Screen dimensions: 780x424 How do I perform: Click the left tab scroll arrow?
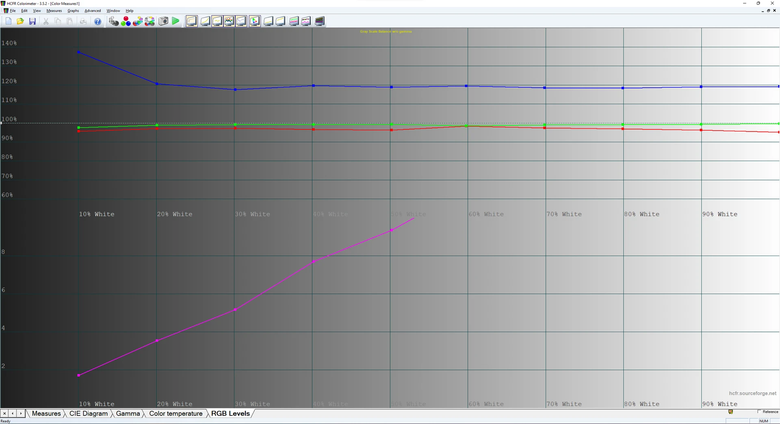(x=13, y=413)
